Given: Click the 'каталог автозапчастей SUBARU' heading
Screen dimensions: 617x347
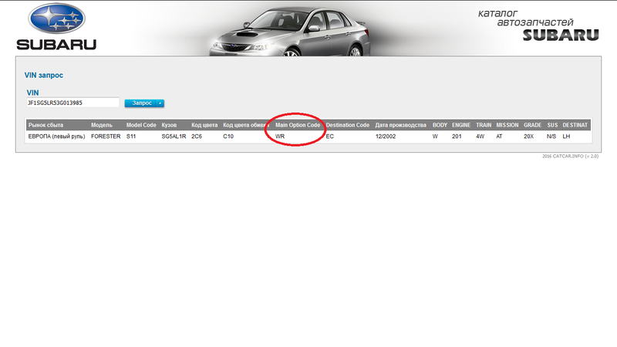Looking at the screenshot, I should [x=538, y=25].
